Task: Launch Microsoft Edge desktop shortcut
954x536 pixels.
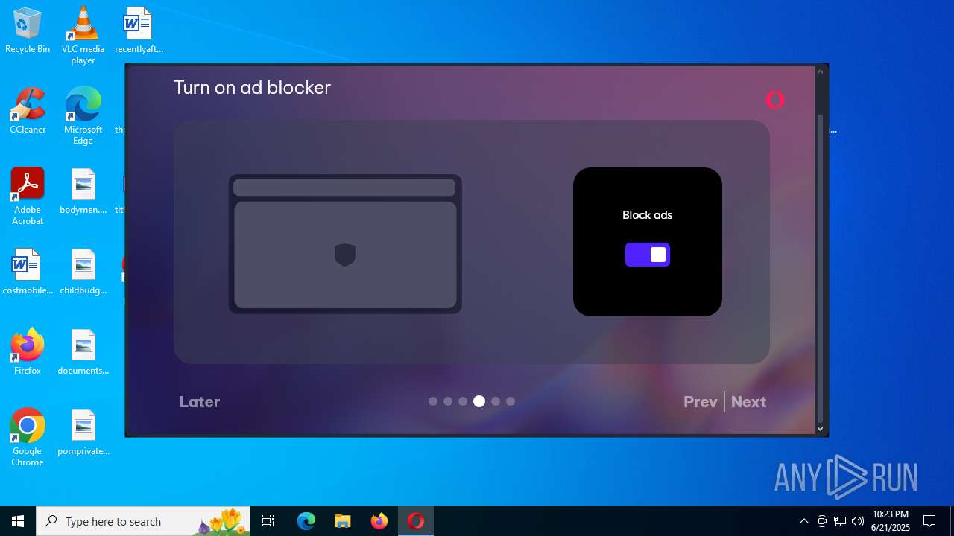Action: pyautogui.click(x=83, y=116)
